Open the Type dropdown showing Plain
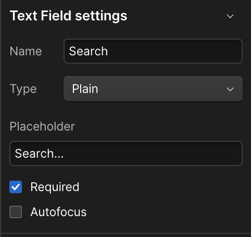The width and height of the screenshot is (251, 237). 153,89
